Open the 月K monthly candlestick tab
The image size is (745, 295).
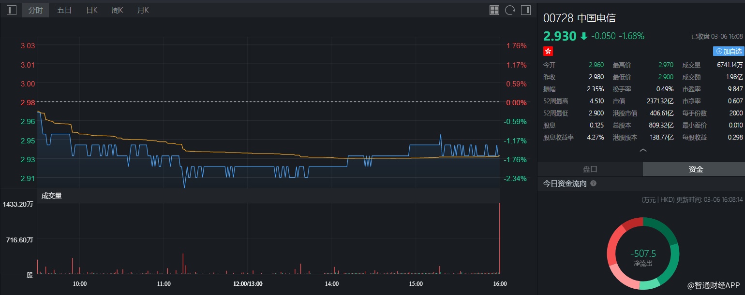(x=143, y=10)
